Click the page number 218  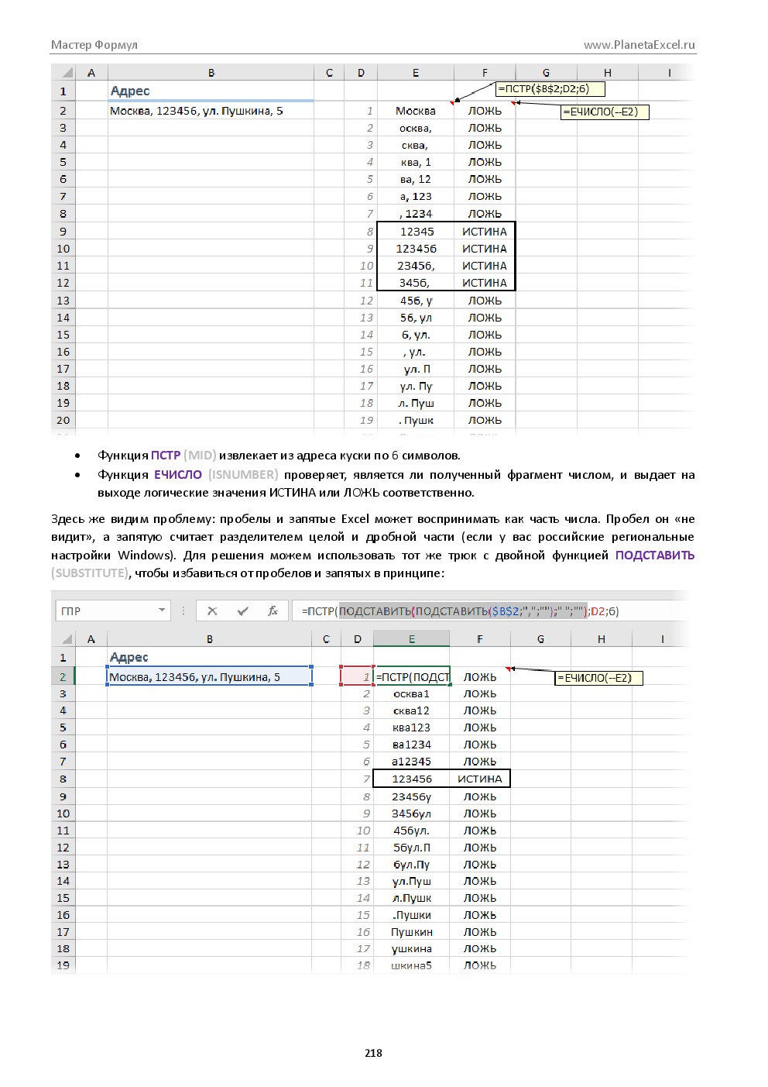(x=374, y=1052)
